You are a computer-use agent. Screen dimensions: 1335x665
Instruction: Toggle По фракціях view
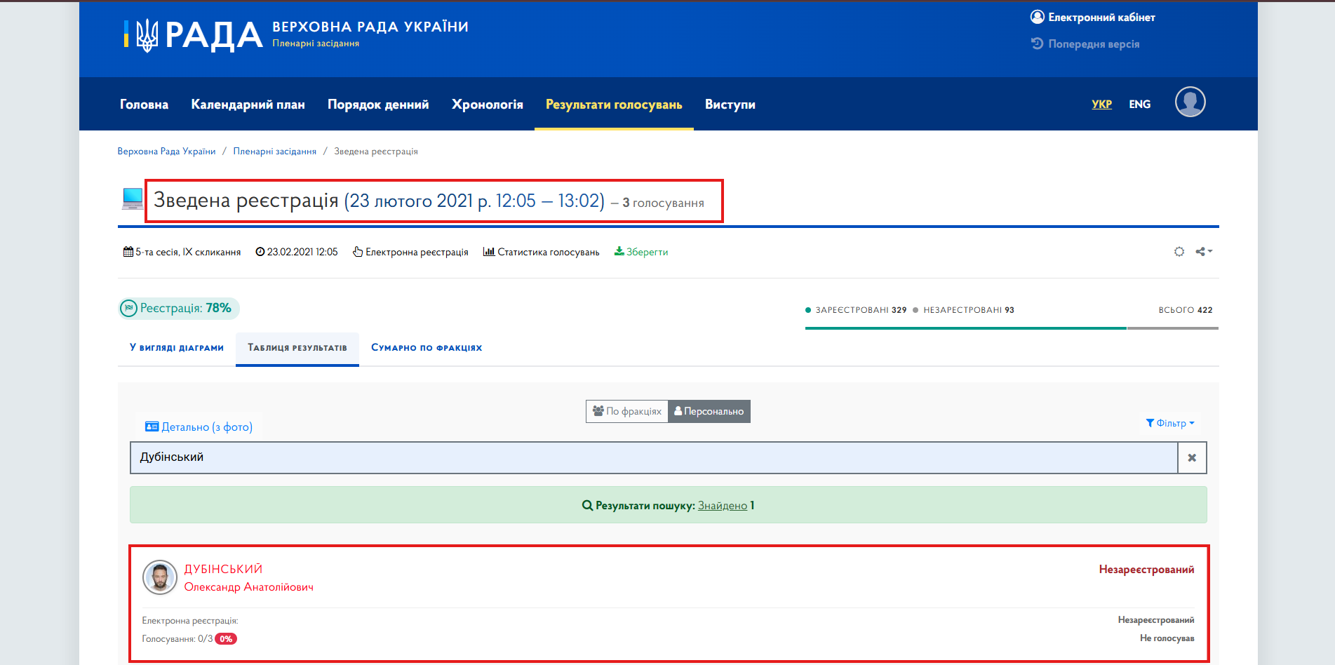pos(627,411)
